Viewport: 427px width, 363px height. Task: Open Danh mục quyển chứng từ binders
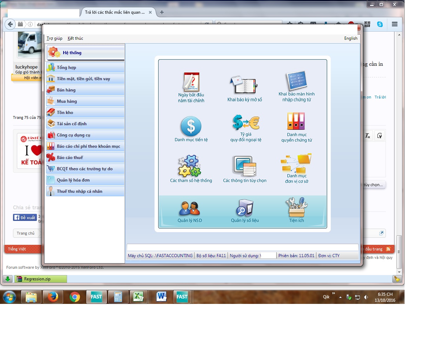pos(296,121)
